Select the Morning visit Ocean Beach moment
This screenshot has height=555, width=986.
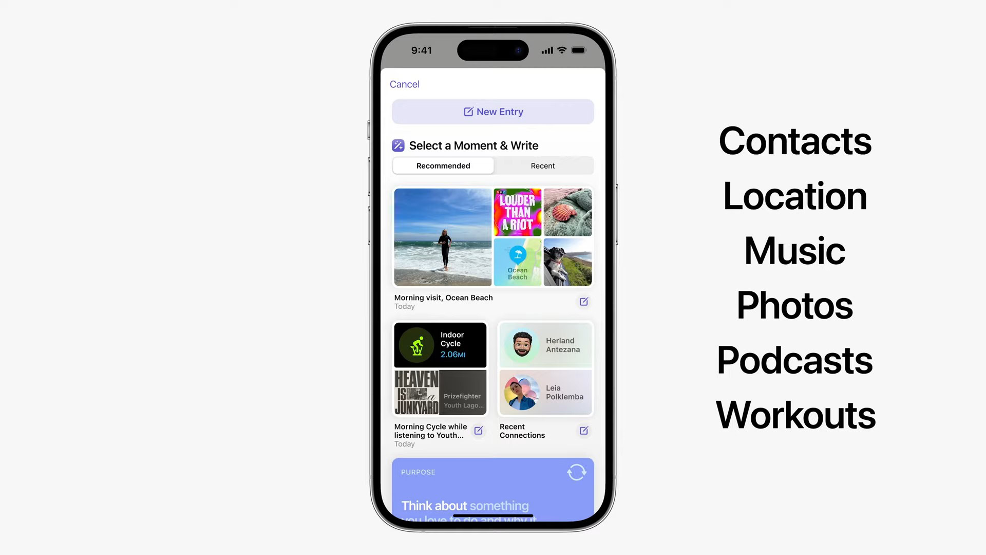(x=492, y=247)
